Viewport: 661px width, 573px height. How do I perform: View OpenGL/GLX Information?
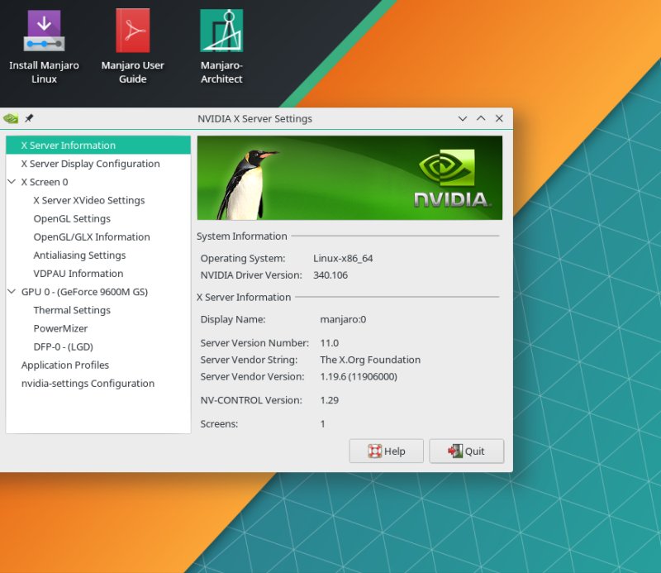point(91,236)
